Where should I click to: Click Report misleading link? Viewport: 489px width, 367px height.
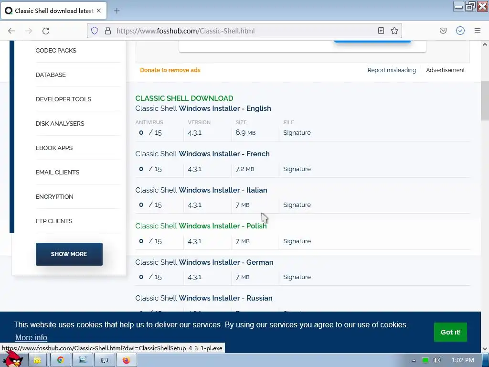pos(392,70)
